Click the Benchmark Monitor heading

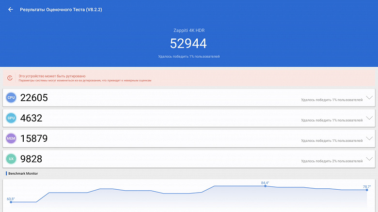pos(23,173)
